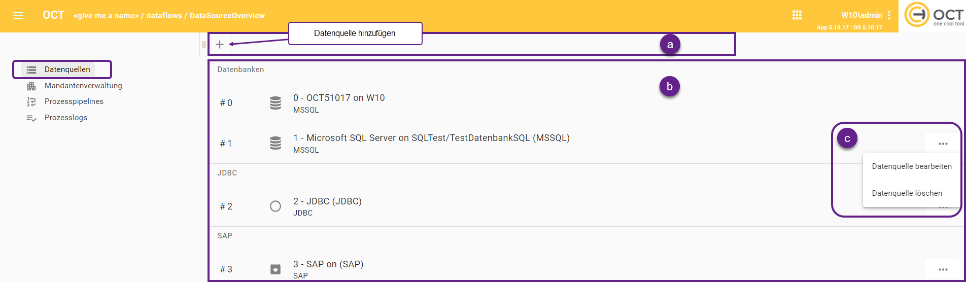Select Datenquellen in the sidebar
The height and width of the screenshot is (282, 966).
click(x=67, y=69)
